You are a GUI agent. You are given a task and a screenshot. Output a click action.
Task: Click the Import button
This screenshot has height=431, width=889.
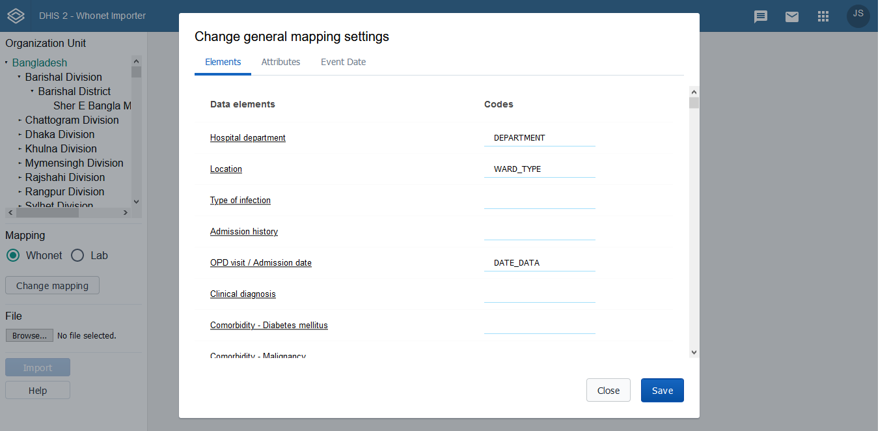(38, 368)
